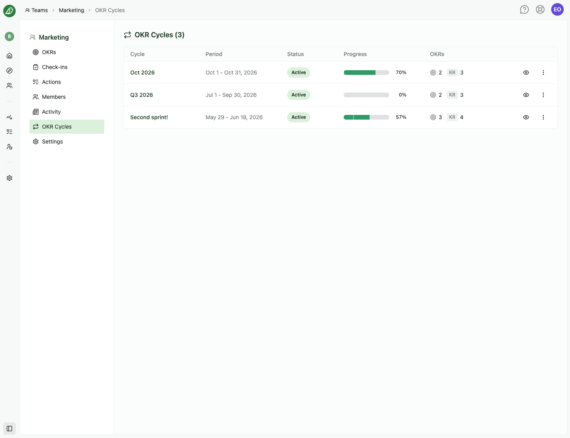Image resolution: width=570 pixels, height=438 pixels.
Task: Open the compass Explore icon
Action: click(9, 71)
